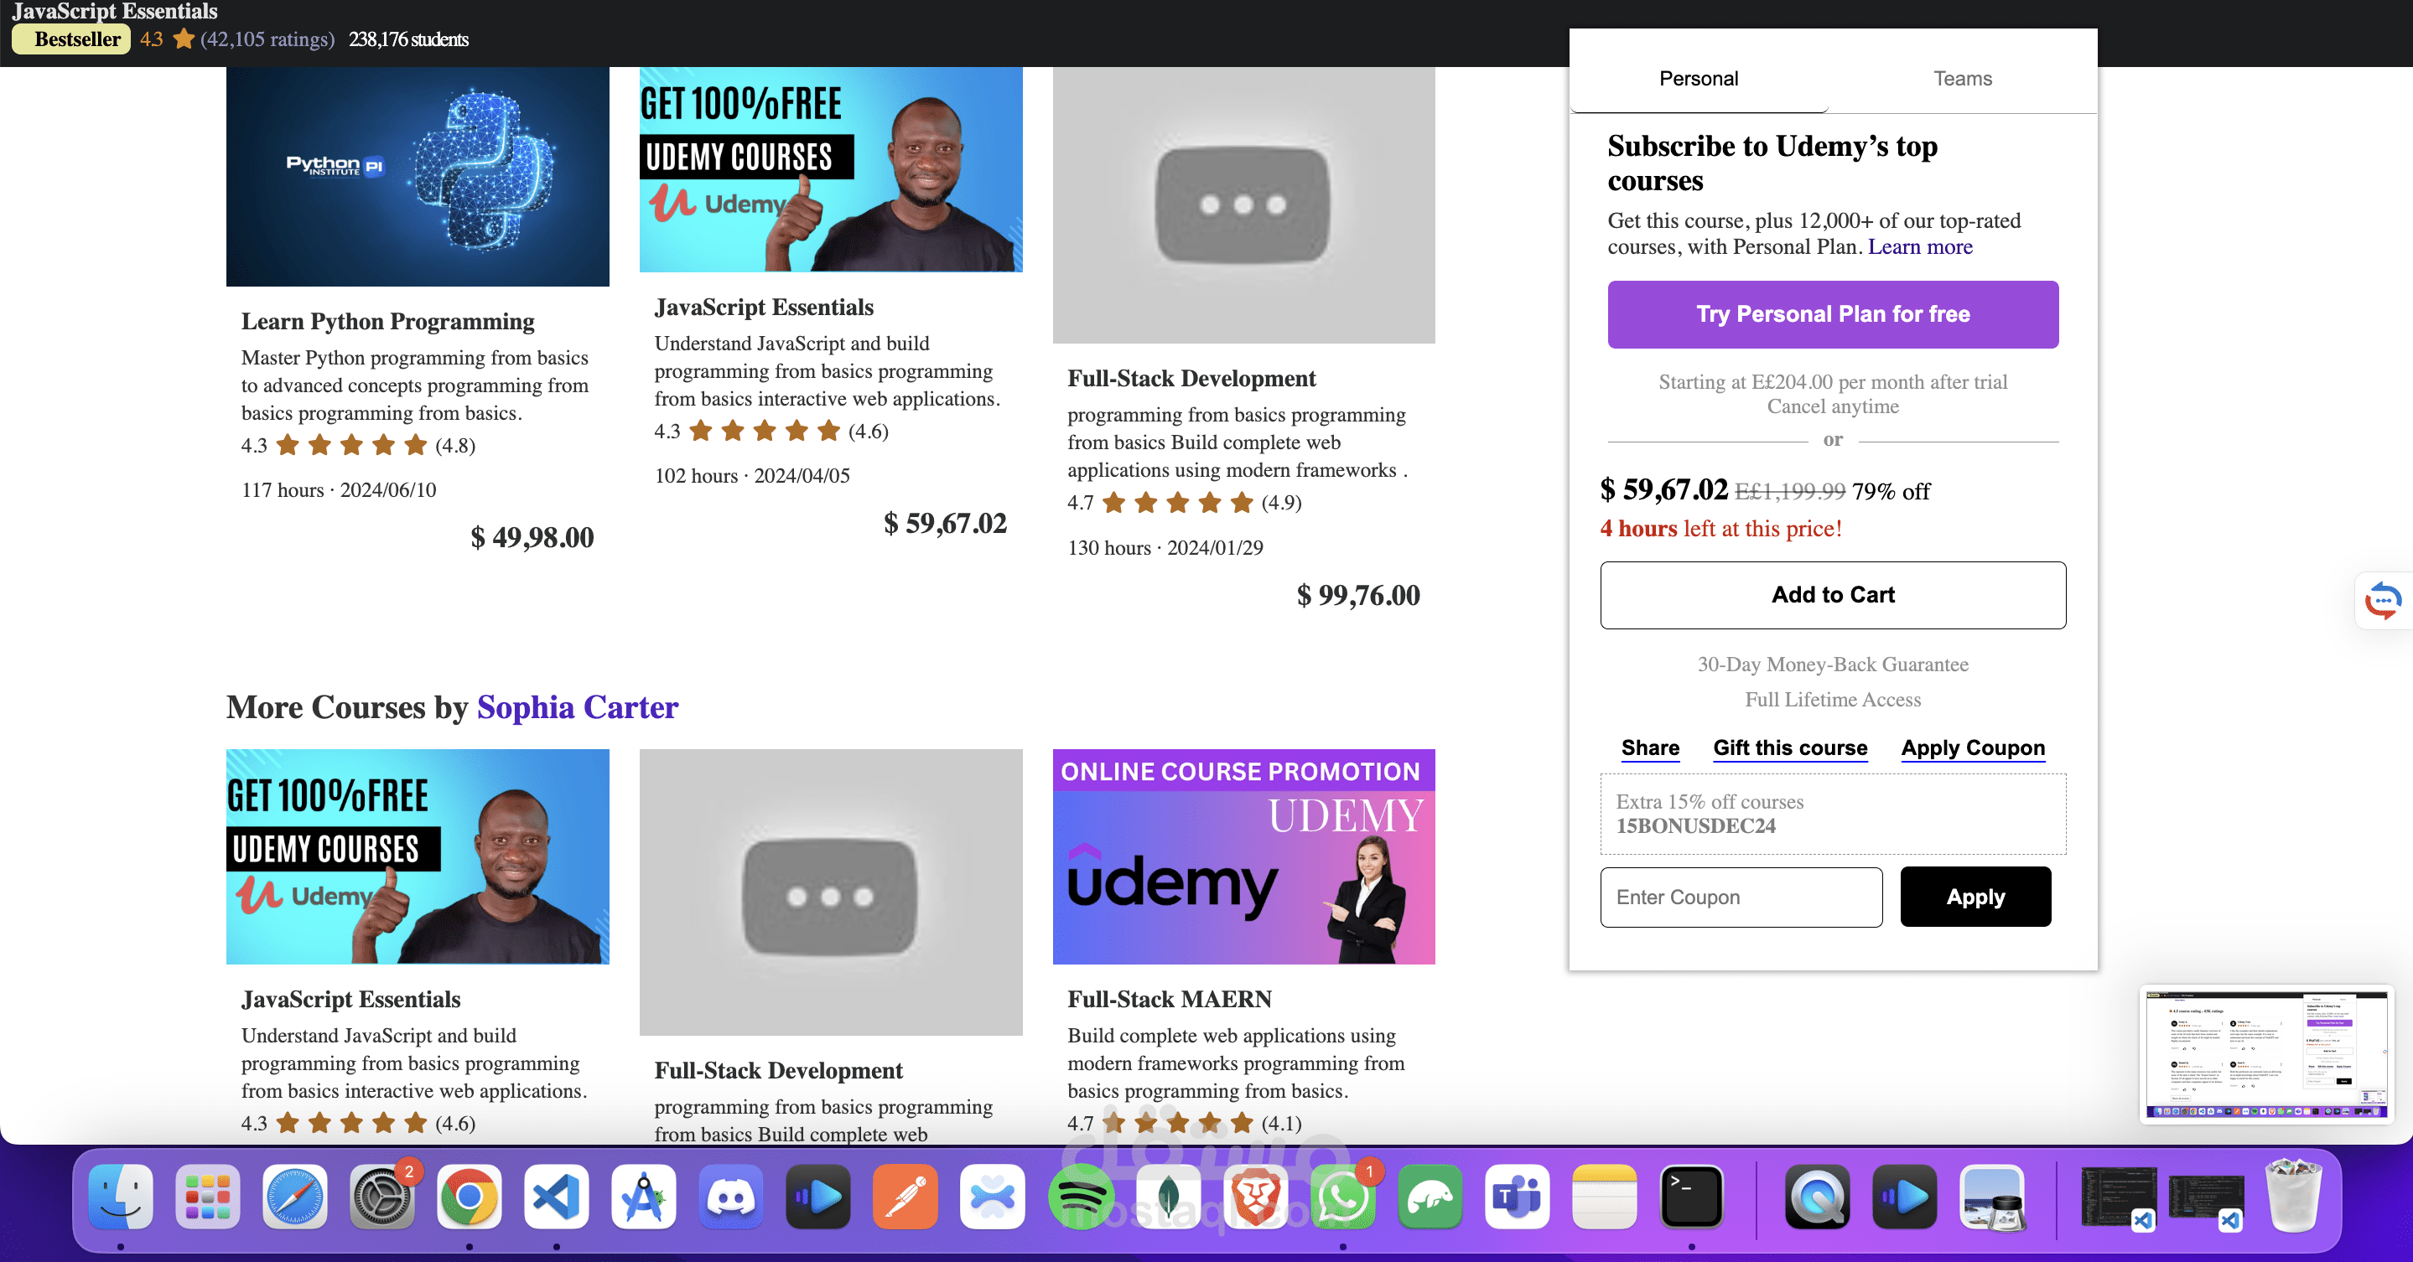Image resolution: width=2413 pixels, height=1262 pixels.
Task: Open the Brave browser dock icon
Action: pos(1255,1197)
